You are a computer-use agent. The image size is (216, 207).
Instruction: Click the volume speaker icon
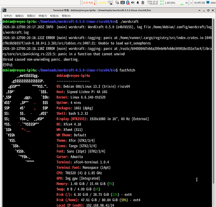pos(133,2)
